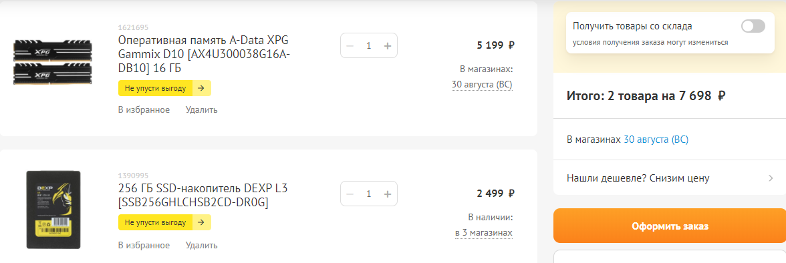The image size is (786, 263).
Task: Click 'Не упусти выгоду' badge under RAM
Action: point(164,88)
